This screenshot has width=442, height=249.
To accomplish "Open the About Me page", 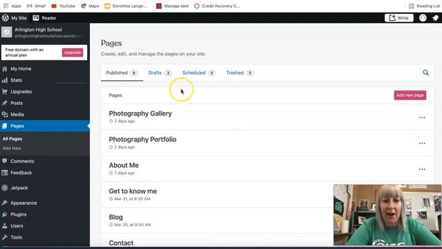I will (x=124, y=165).
